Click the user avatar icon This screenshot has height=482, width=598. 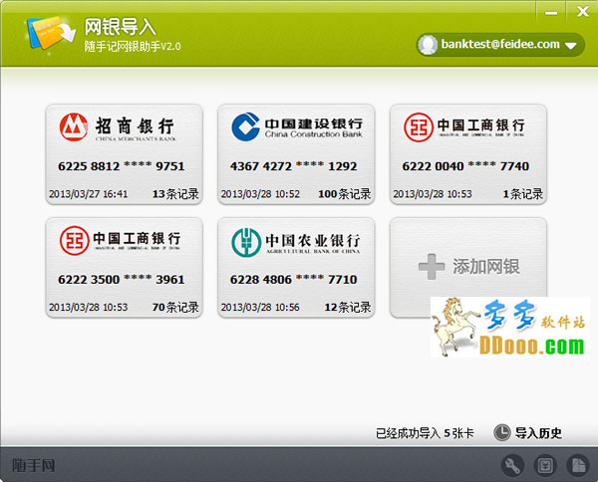428,45
